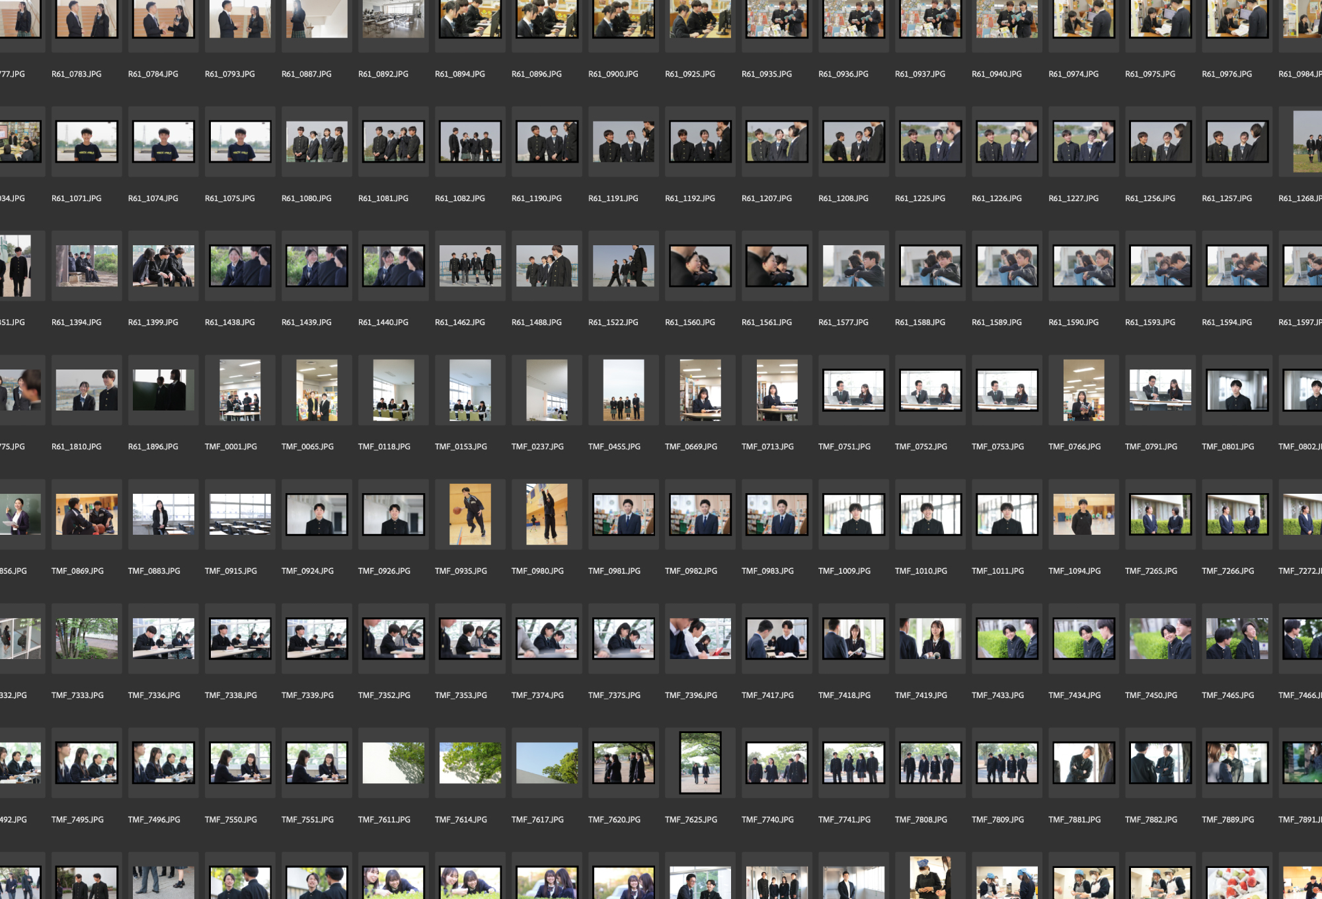Click filename label TMF_7374.JPG

(x=537, y=695)
